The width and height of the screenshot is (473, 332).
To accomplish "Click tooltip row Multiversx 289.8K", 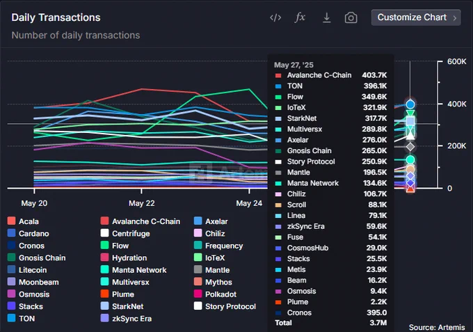I will (331, 129).
